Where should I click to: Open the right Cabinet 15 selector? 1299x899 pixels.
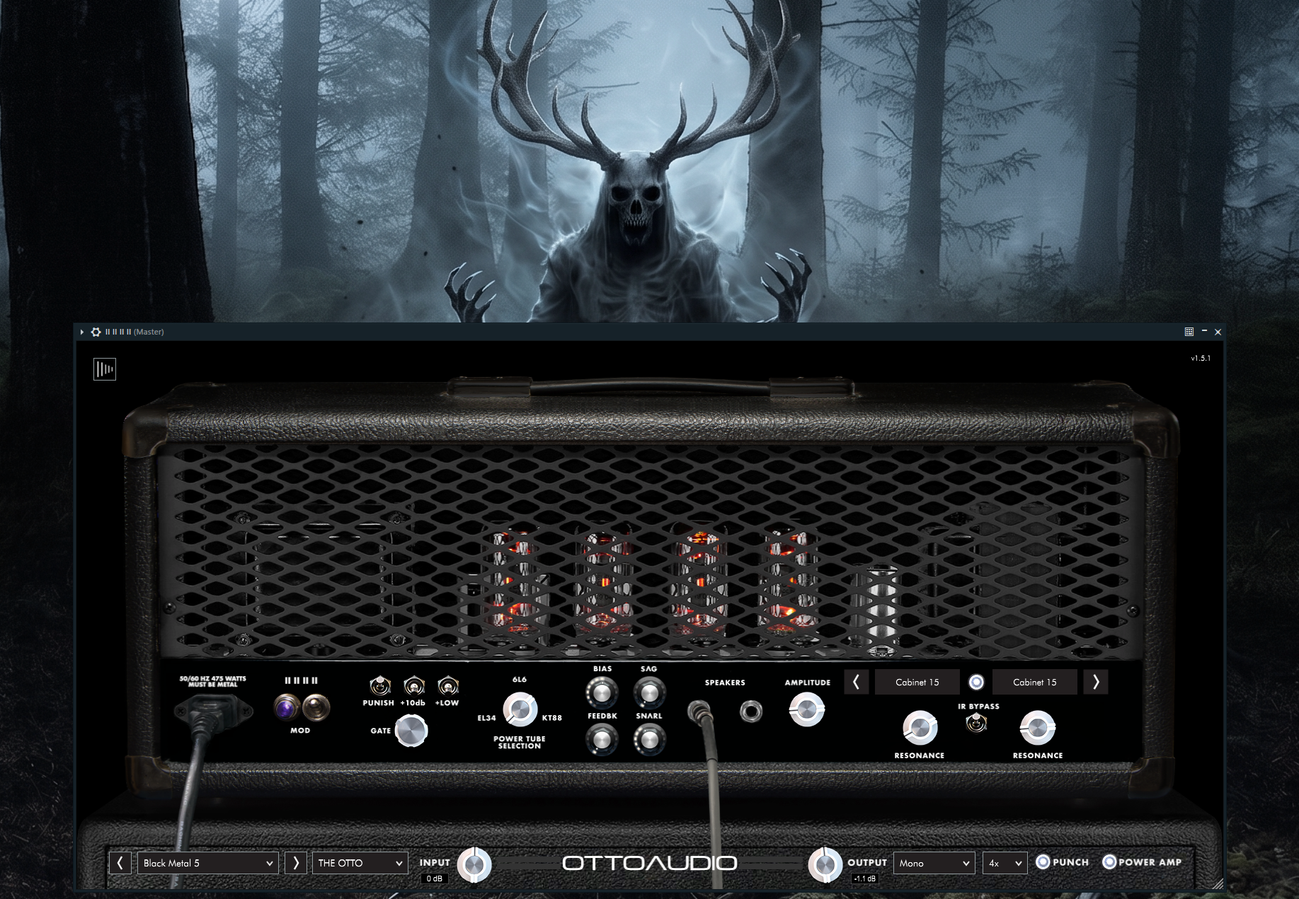coord(1035,682)
